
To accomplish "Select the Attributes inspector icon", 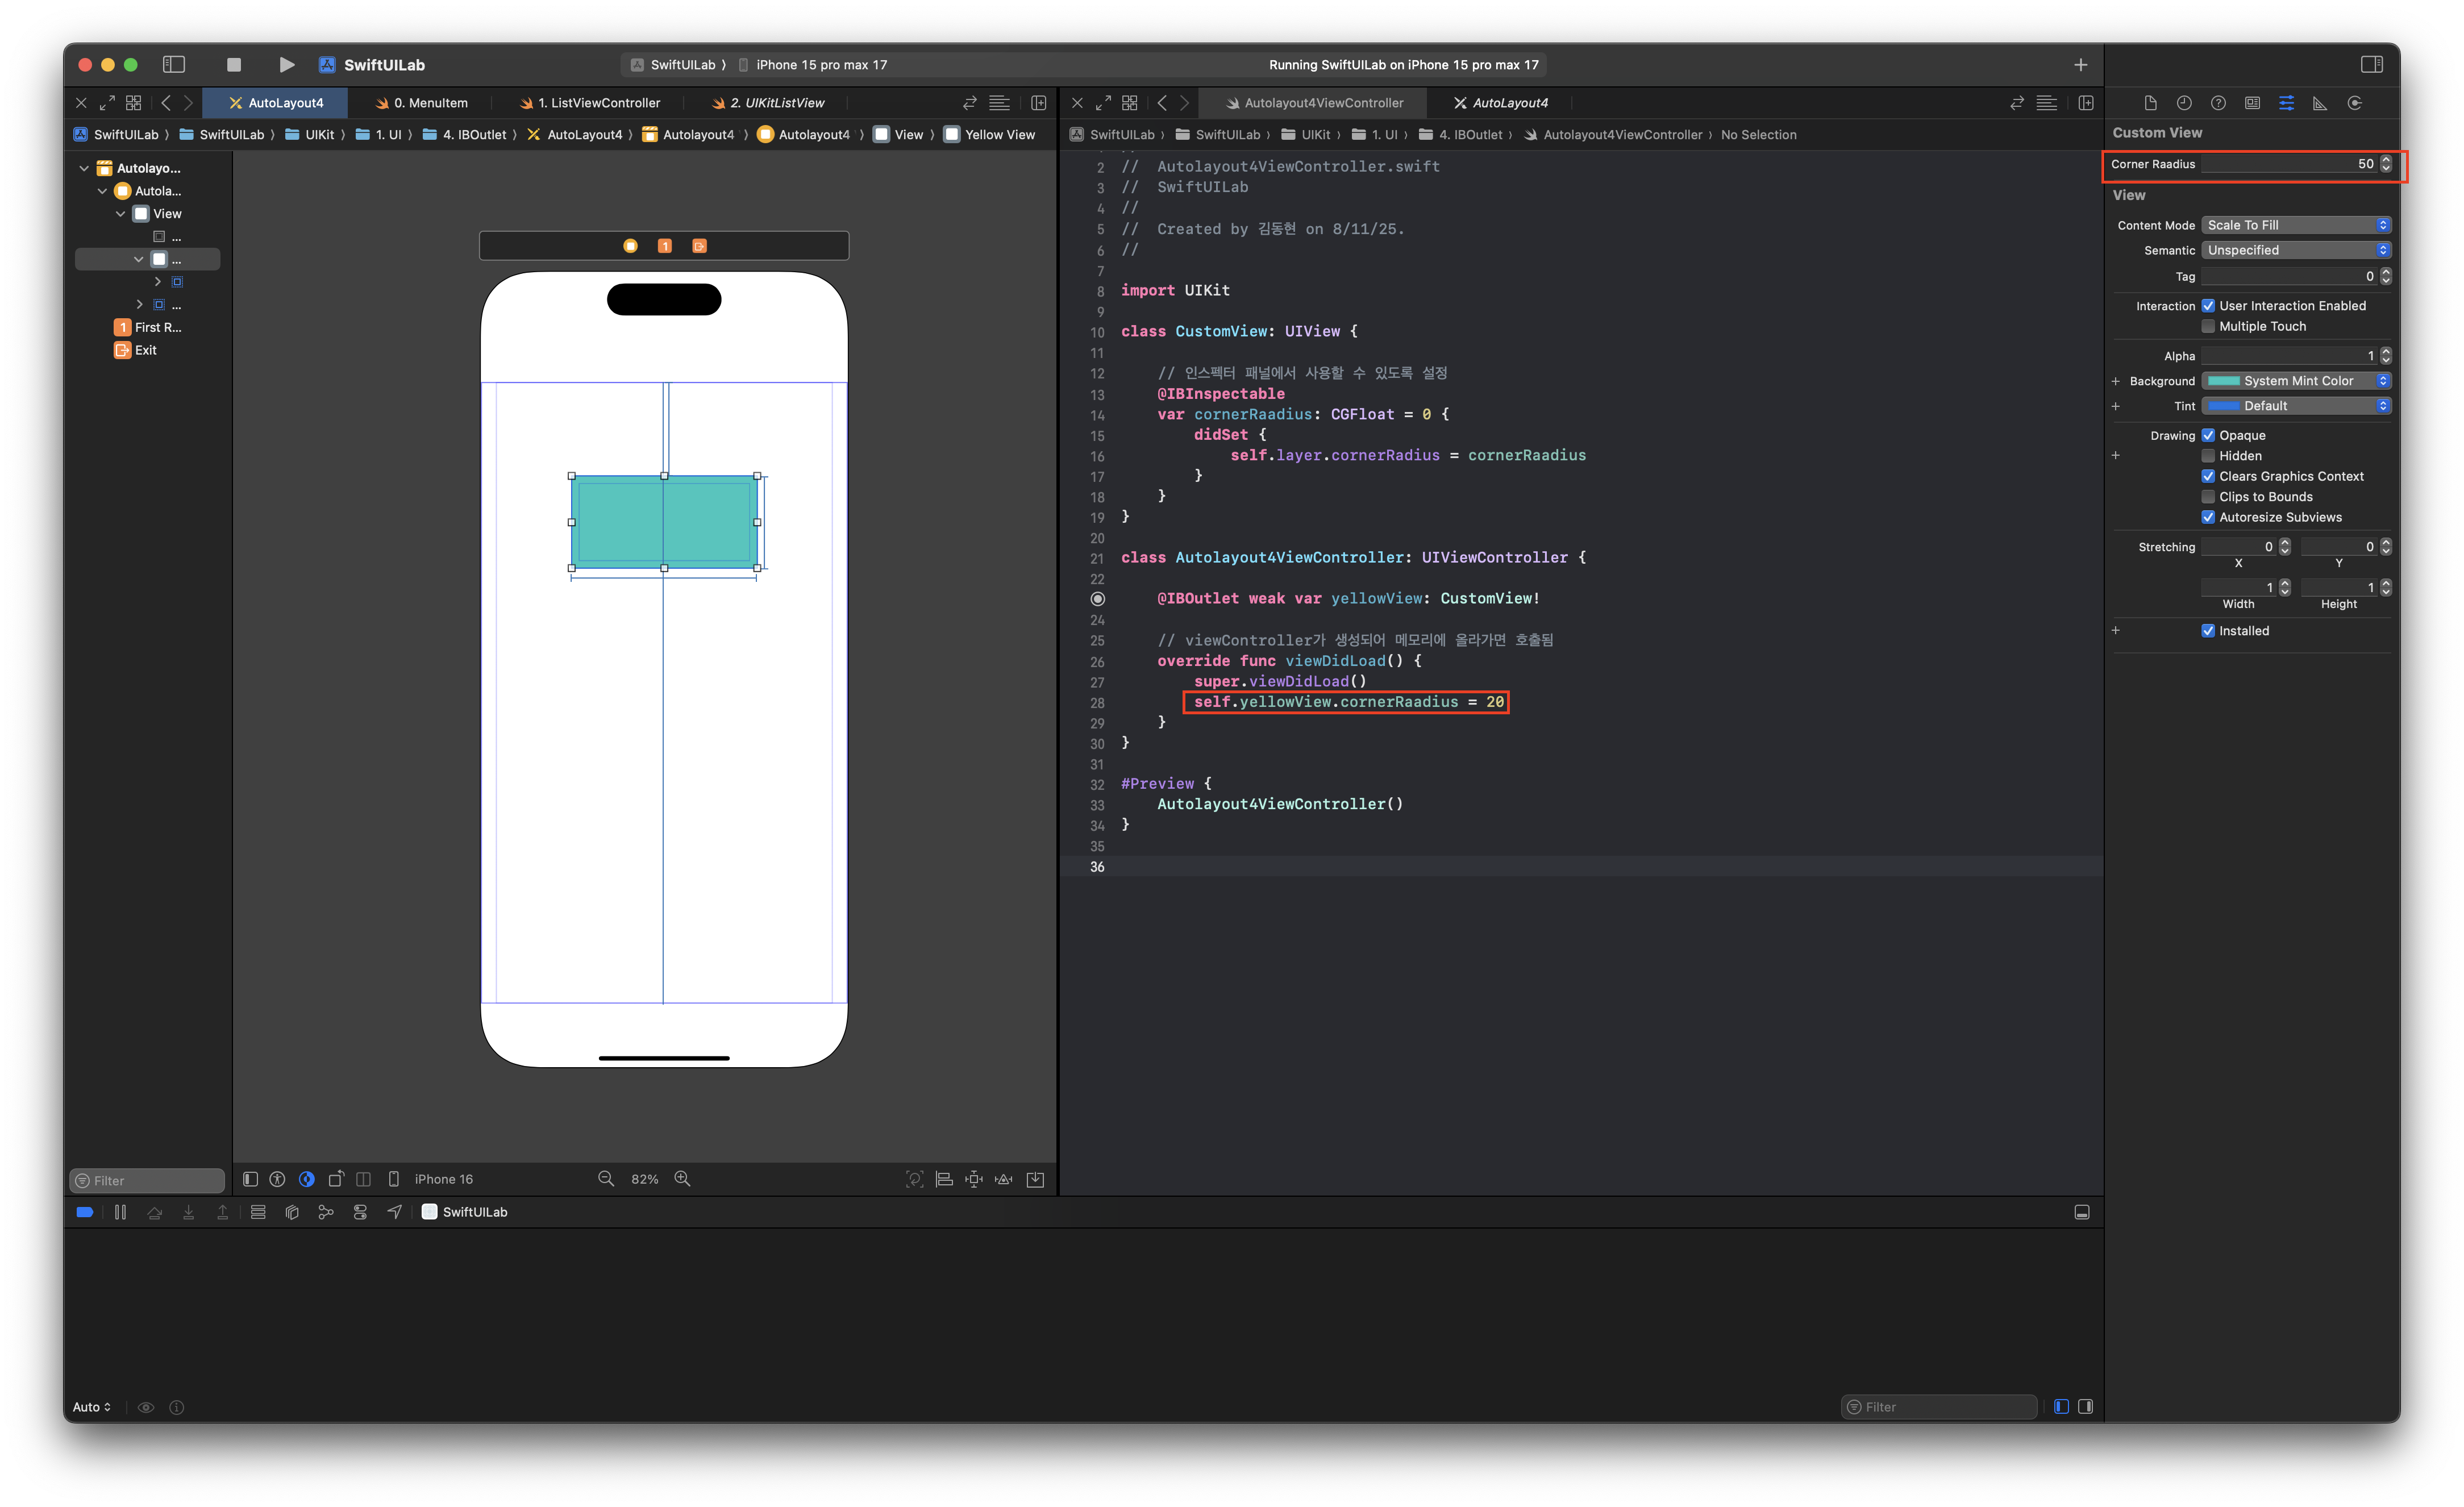I will 2286,102.
